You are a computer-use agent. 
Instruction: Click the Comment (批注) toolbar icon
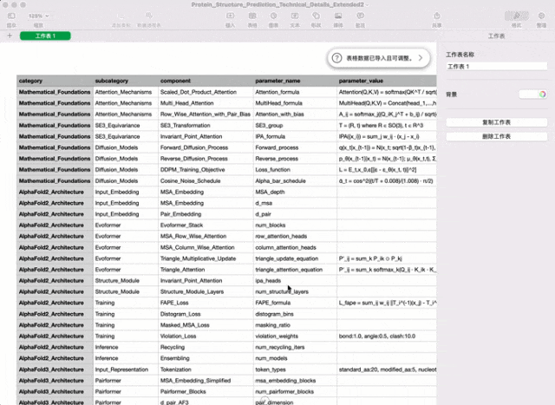(x=360, y=16)
